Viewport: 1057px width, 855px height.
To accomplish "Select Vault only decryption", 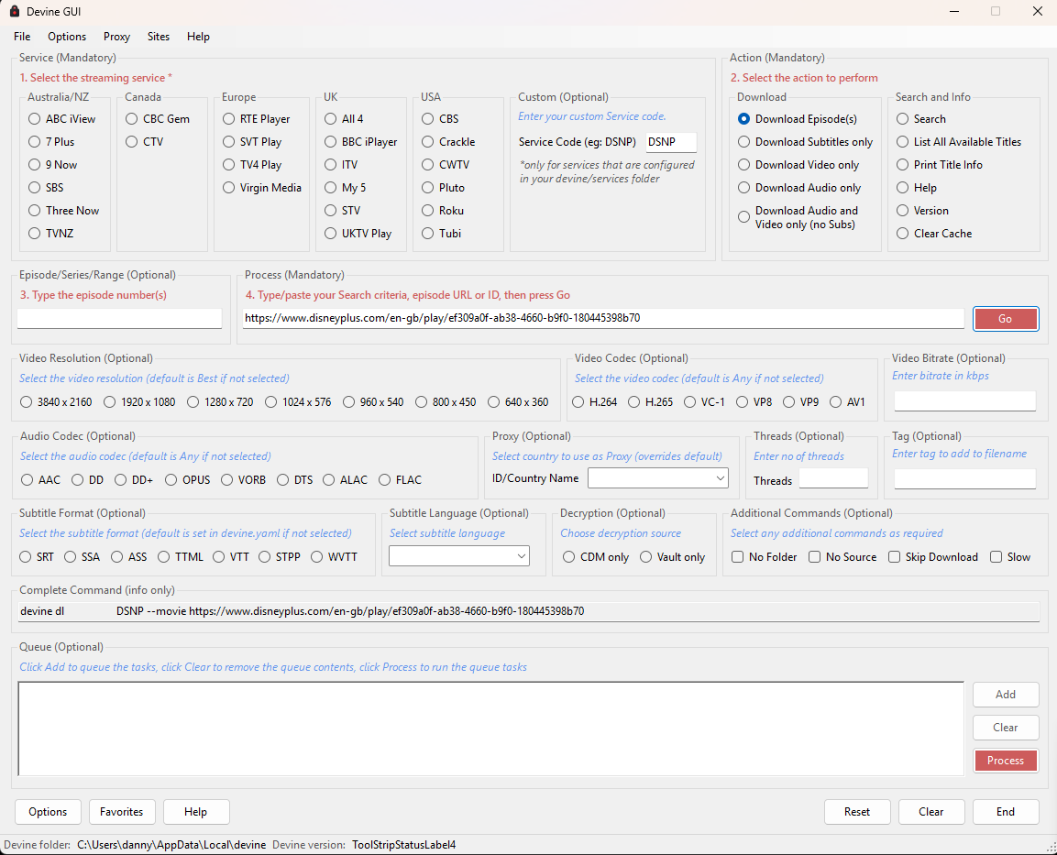I will [x=673, y=556].
